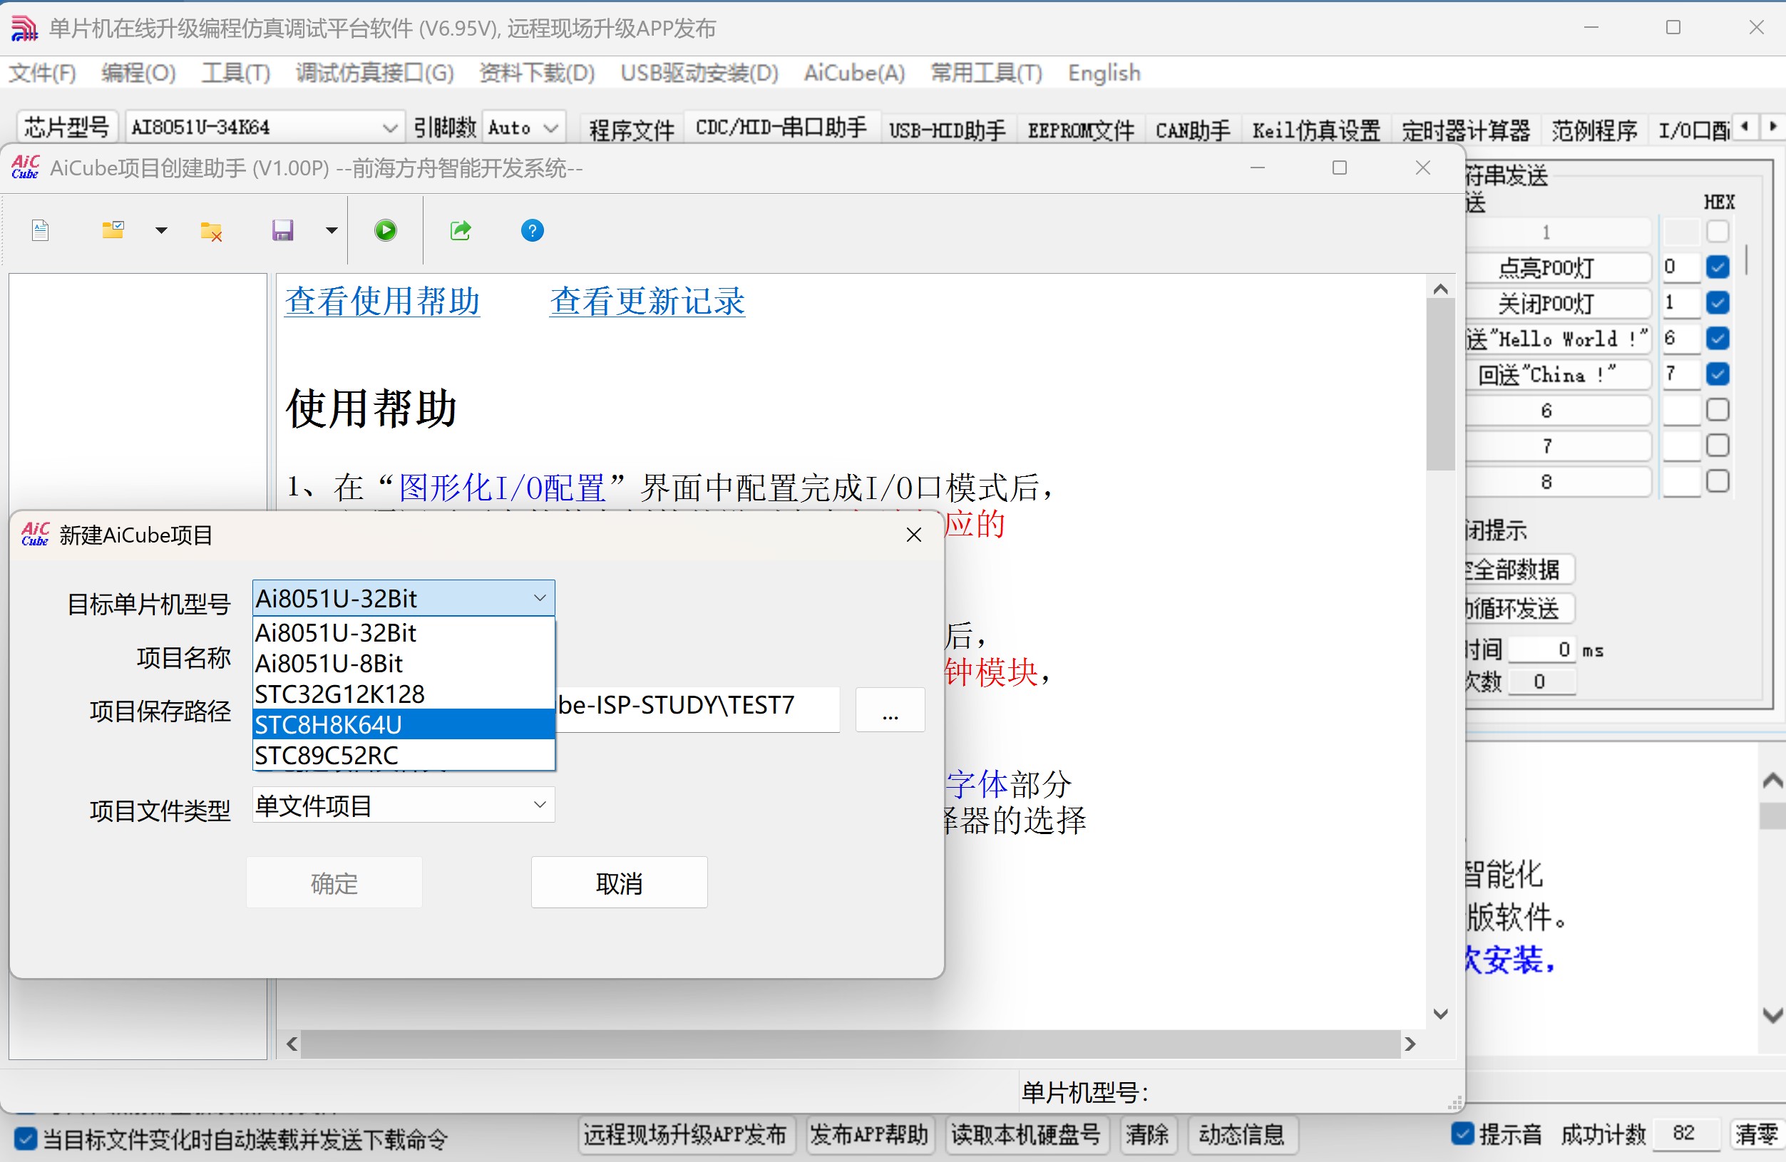The image size is (1786, 1162).
Task: Click the 图形化I/O配置 link
Action: point(501,488)
